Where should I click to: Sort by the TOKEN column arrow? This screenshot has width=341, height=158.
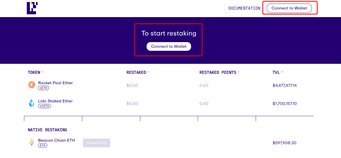click(42, 72)
